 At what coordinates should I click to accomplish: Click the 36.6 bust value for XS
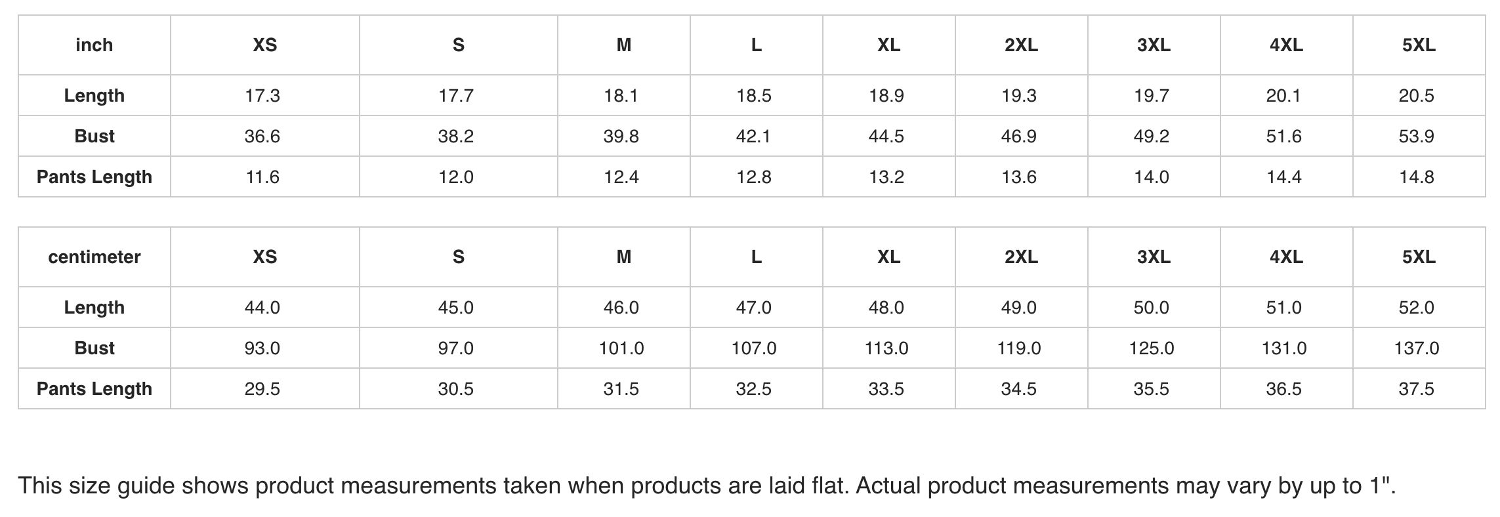[x=262, y=136]
